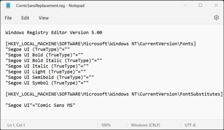Viewport: 224px width, 130px height.
Task: Open the Notepad settings gear
Action: [216, 18]
